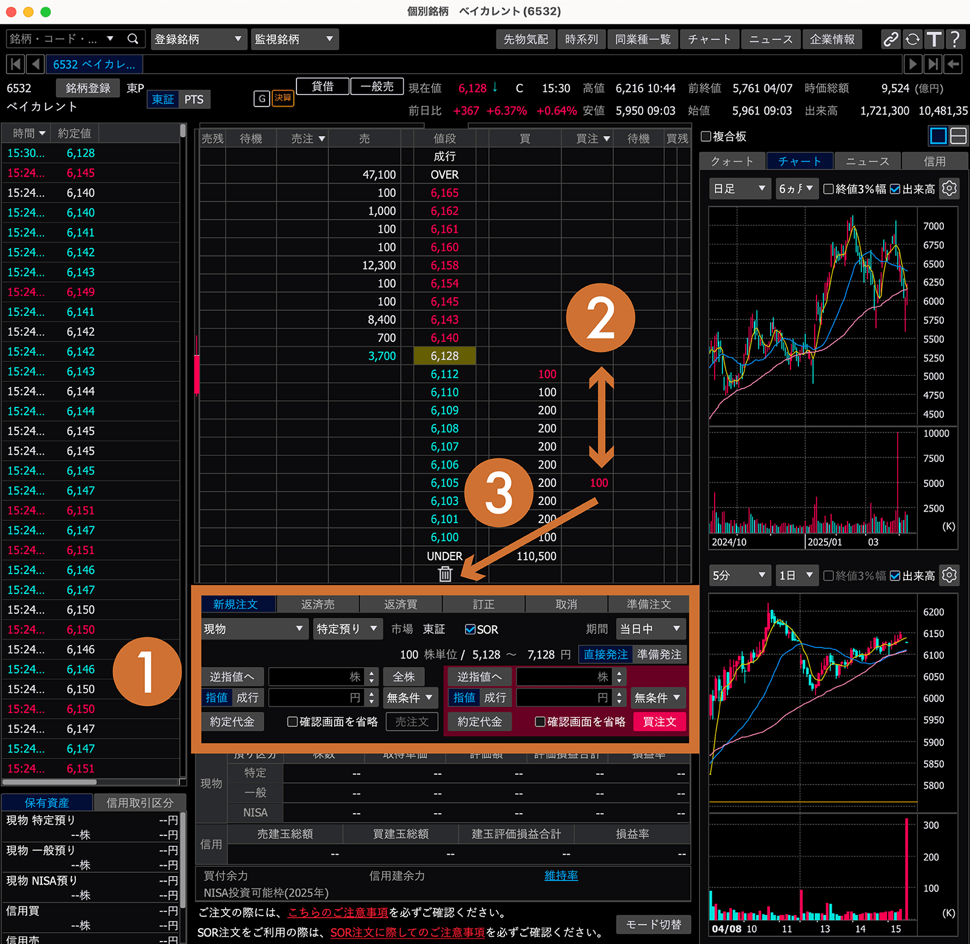Open こちらのご注意事項 link
Screen dimensions: 970x944
(x=338, y=912)
